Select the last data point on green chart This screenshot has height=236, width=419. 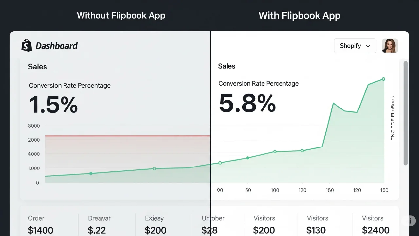click(383, 79)
